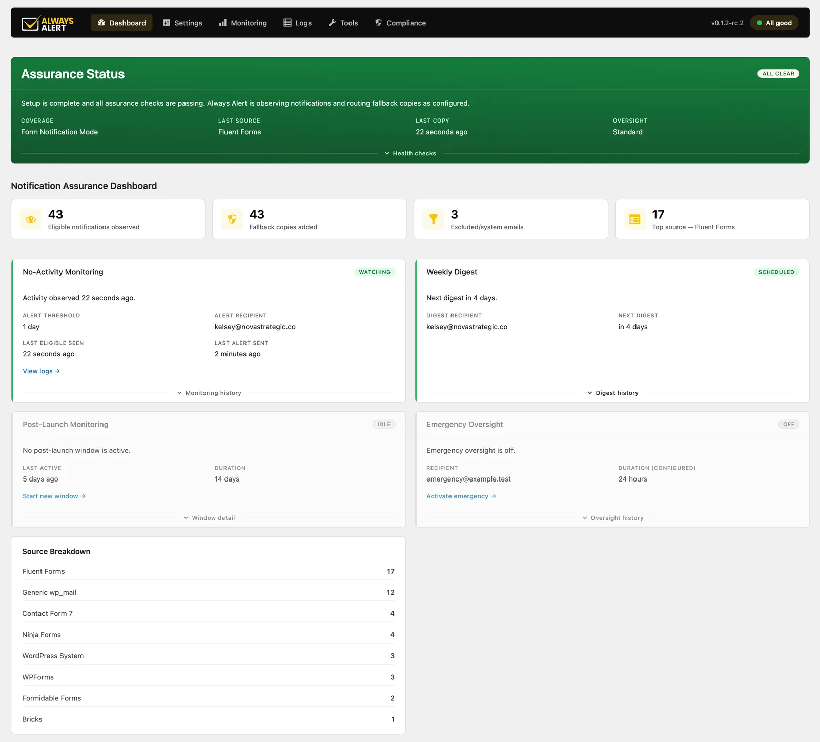The height and width of the screenshot is (742, 820).
Task: Click the eye icon for eligible notifications
Action: point(31,219)
